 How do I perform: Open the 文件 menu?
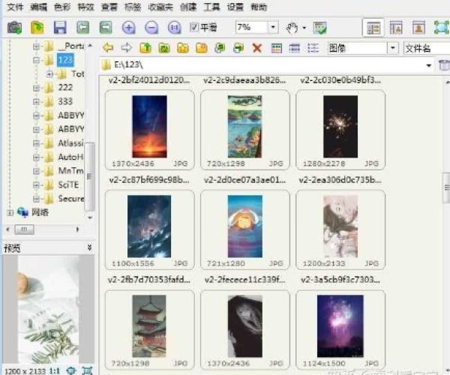click(x=15, y=7)
